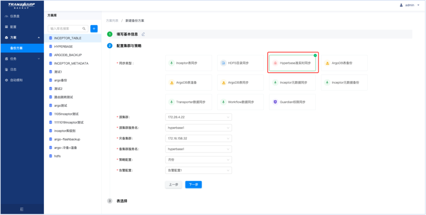This screenshot has height=215, width=426.
Task: Select 1105inceptor测试 in library list
Action: [73, 114]
